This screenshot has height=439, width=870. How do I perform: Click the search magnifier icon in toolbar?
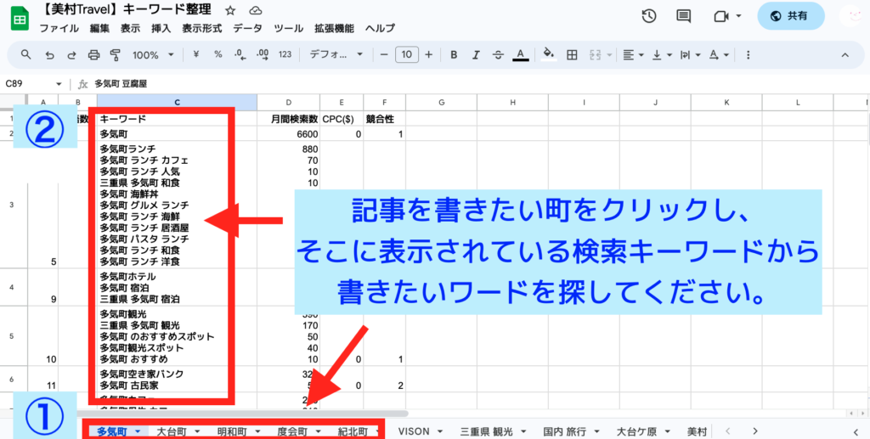(26, 55)
